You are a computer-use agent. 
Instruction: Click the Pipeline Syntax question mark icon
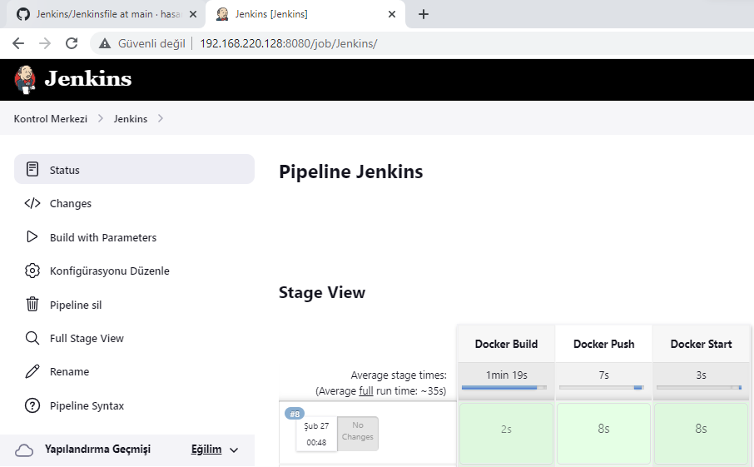(x=32, y=405)
